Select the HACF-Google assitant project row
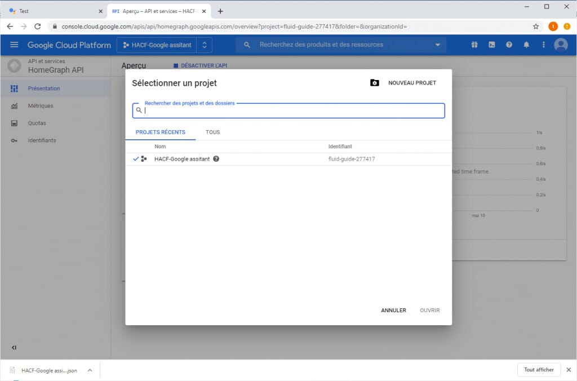577x381 pixels. pyautogui.click(x=288, y=159)
